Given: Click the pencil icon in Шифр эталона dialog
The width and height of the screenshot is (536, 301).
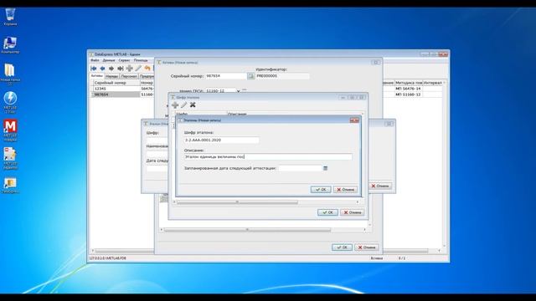Looking at the screenshot, I should pyautogui.click(x=184, y=105).
